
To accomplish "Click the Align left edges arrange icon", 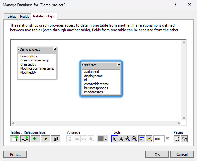I will [x=70, y=139].
